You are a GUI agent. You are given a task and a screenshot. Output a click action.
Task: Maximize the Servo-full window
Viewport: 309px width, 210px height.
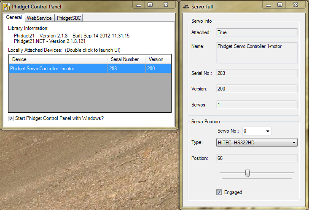[x=280, y=5]
